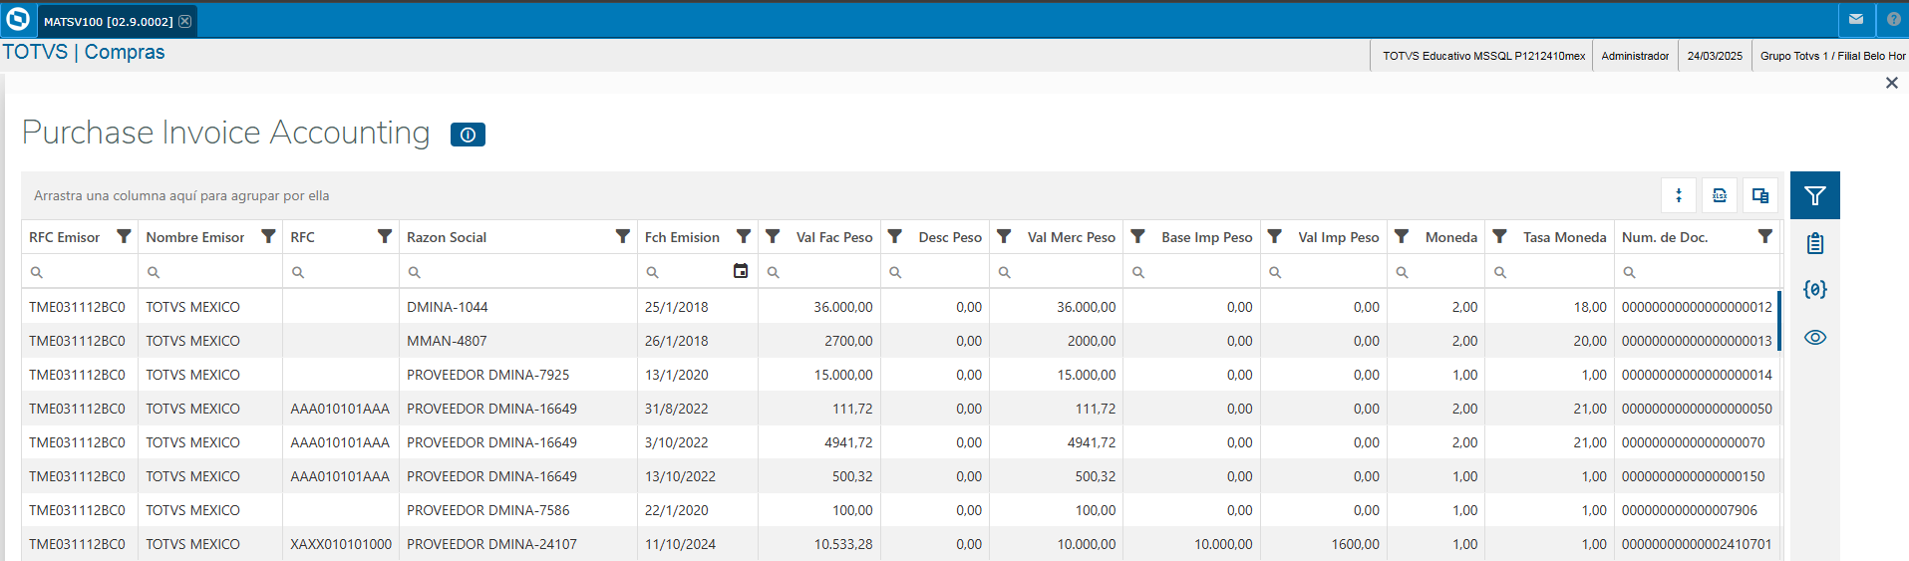Click document number ending 2410701
Viewport: 1909px width, 561px height.
pos(1697,544)
